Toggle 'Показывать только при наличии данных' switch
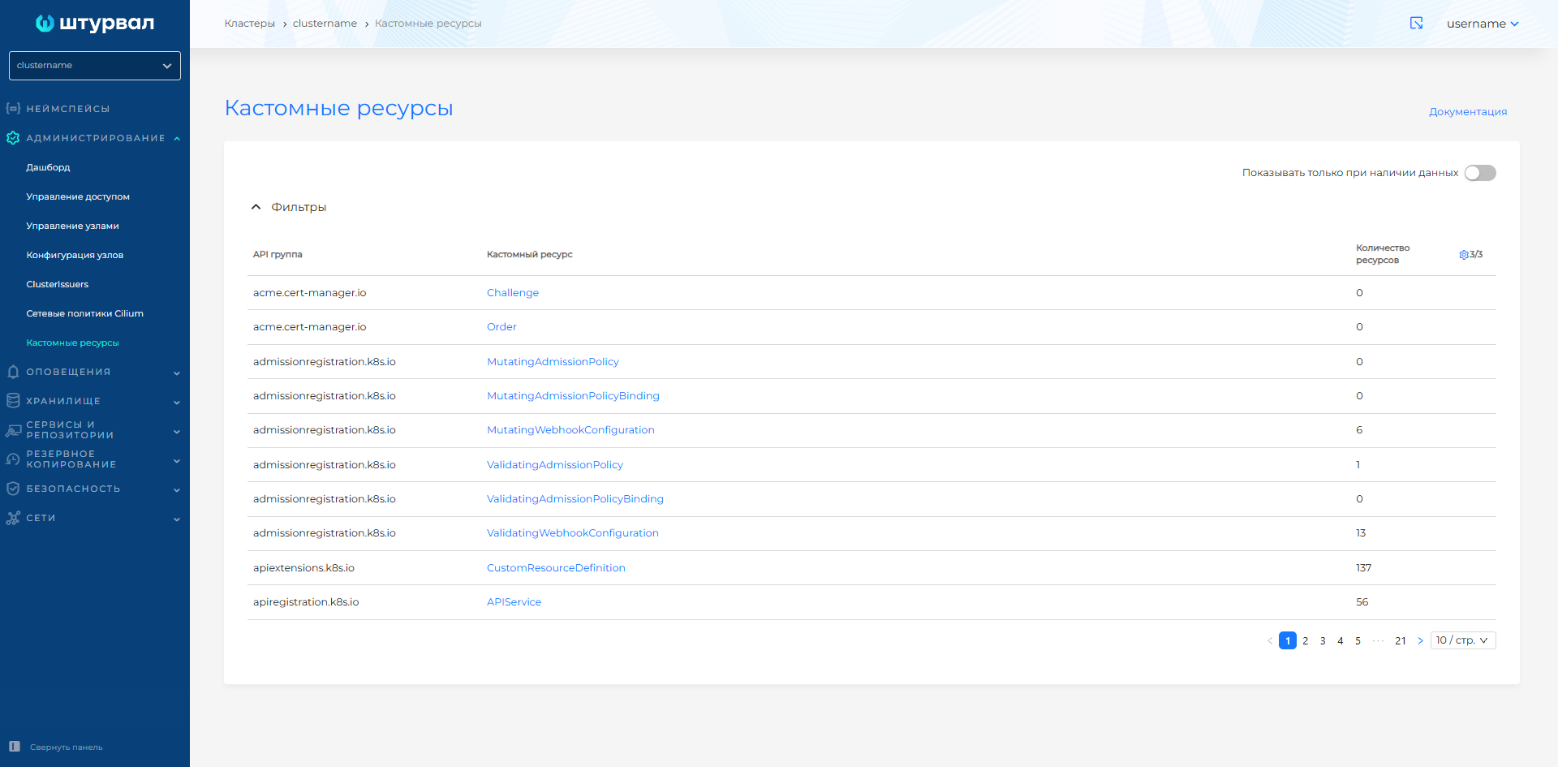 click(1480, 173)
